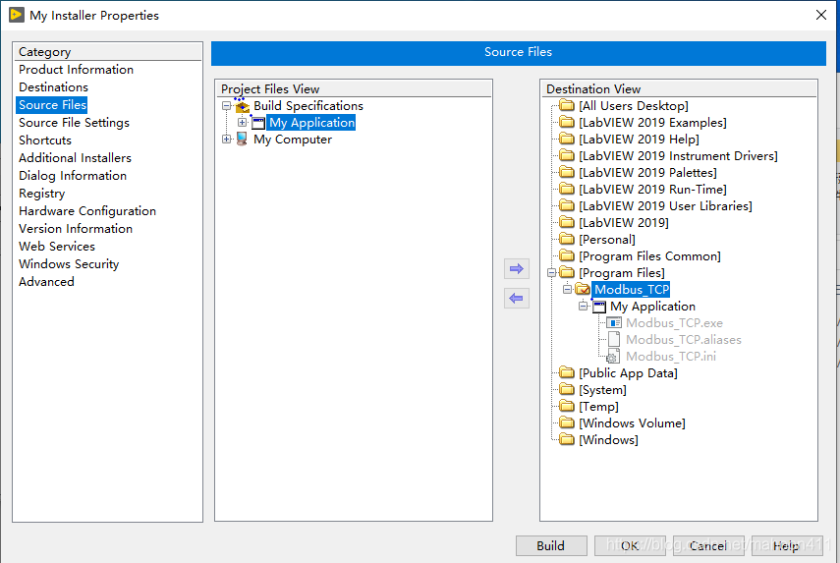Open the Shortcuts category
Image resolution: width=840 pixels, height=563 pixels.
45,141
